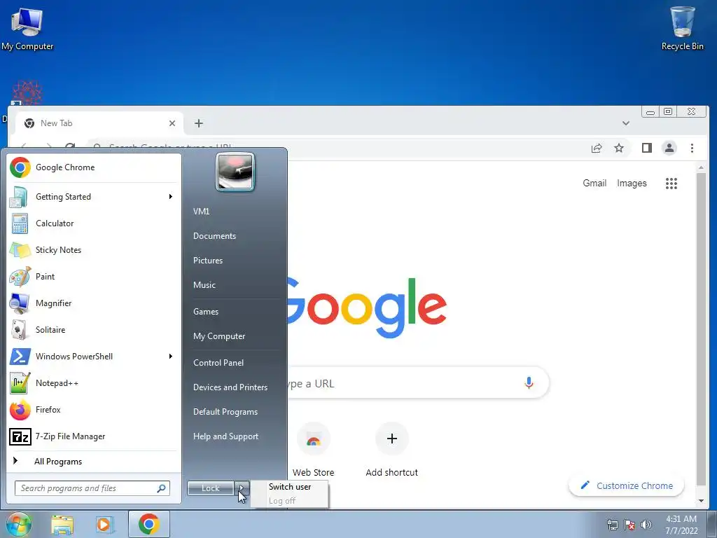Start Solitaire game
Screen dimensions: 717x538
click(x=93, y=330)
